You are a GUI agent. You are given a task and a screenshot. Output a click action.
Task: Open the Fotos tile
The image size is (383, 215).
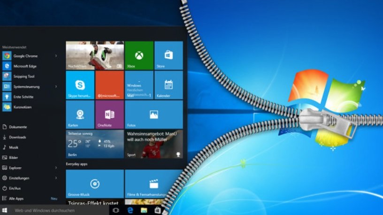point(154,115)
